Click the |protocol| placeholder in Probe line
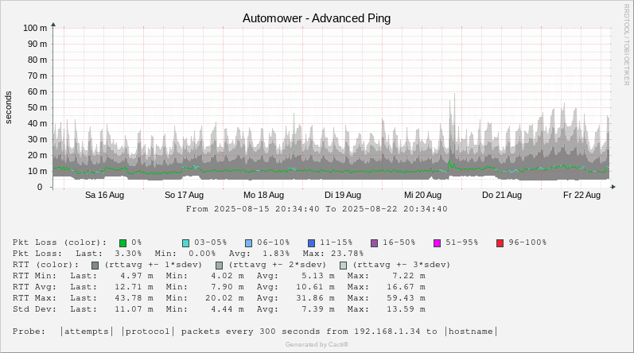 pyautogui.click(x=148, y=332)
